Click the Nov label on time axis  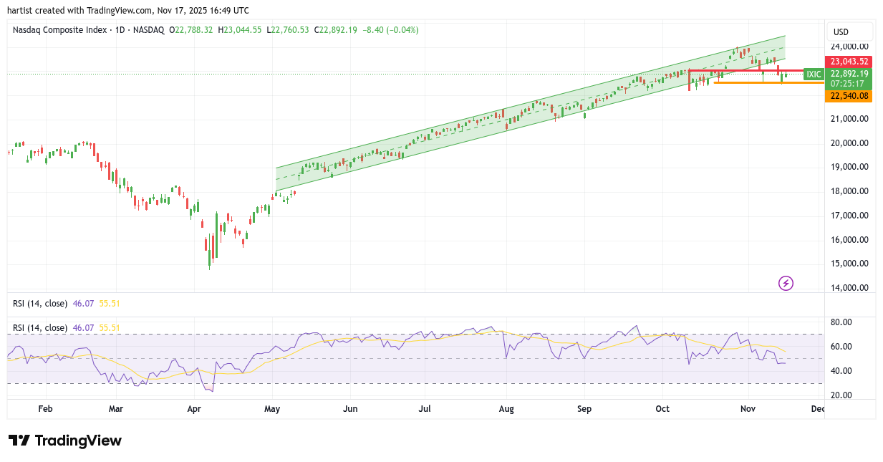[748, 409]
